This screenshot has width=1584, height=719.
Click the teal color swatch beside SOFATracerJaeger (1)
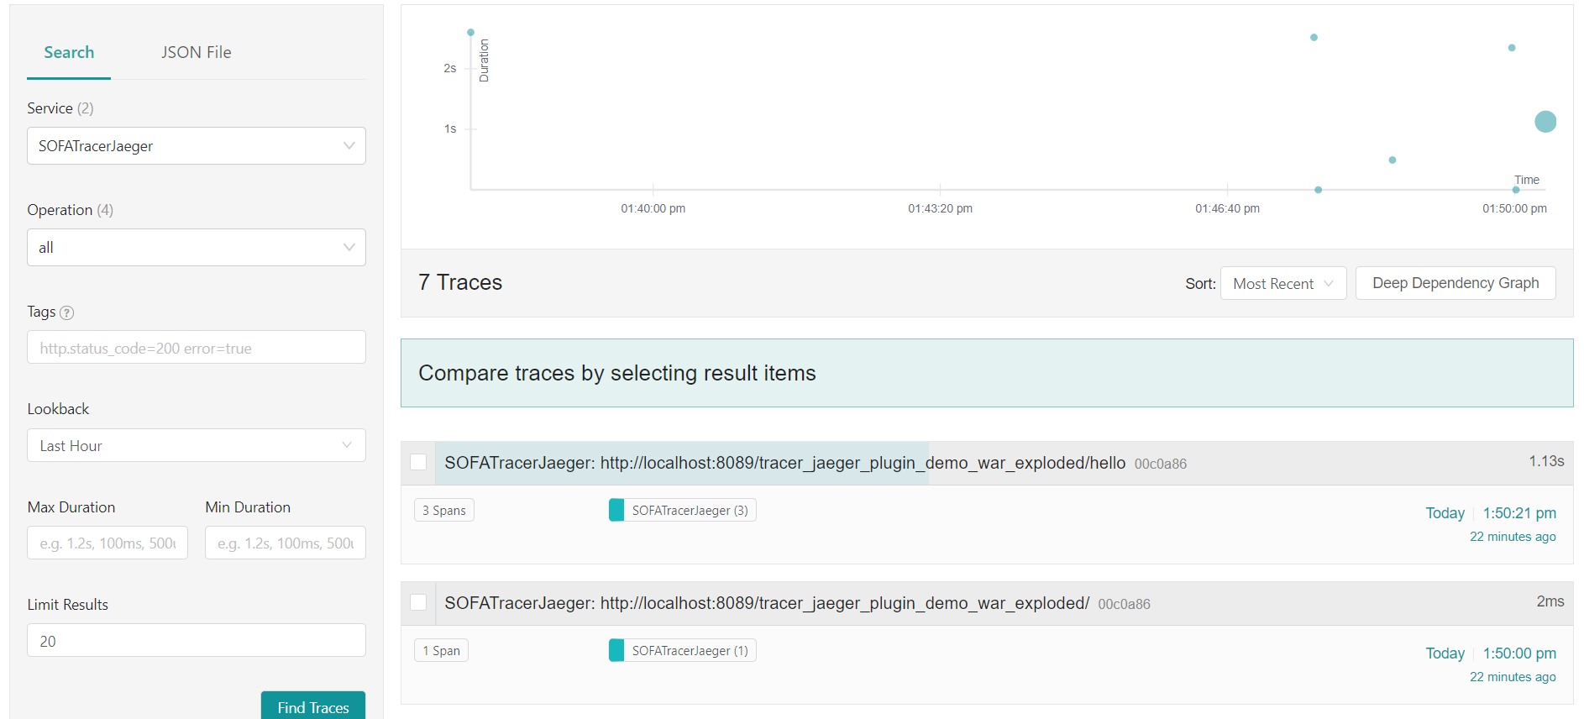tap(616, 651)
